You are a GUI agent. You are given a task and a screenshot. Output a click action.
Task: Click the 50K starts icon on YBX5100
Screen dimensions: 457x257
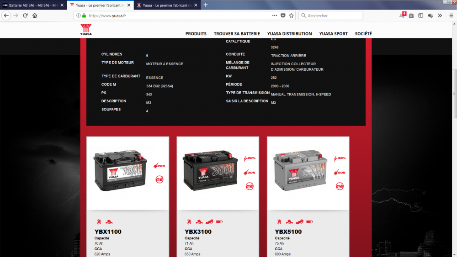(x=340, y=173)
